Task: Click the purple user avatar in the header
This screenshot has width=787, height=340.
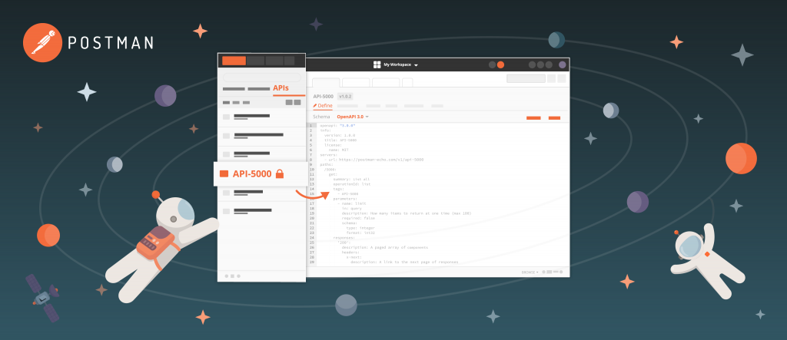Action: tap(562, 64)
